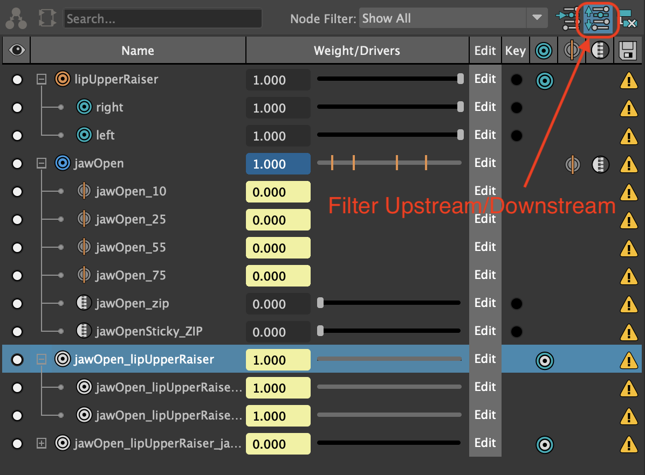Viewport: 645px width, 475px height.
Task: Toggle visibility dot for left
Action: point(17,136)
